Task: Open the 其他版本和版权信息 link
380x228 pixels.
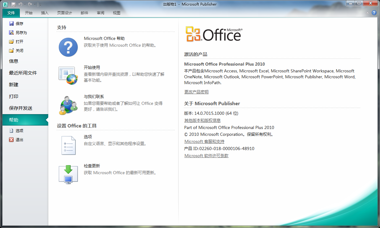Action: click(x=202, y=120)
